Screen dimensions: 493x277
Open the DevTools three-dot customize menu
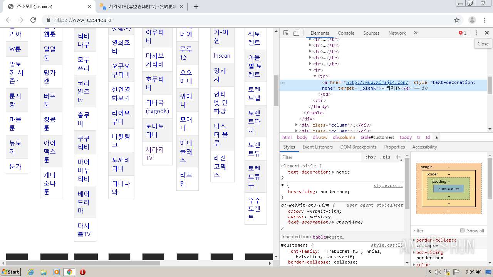(476, 33)
